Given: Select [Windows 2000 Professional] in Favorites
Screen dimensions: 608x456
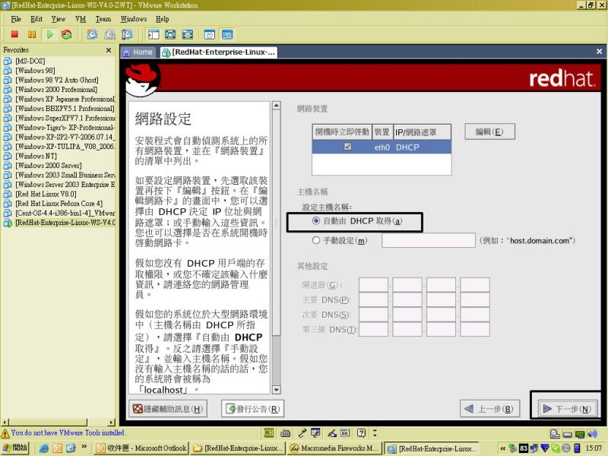Looking at the screenshot, I should tap(56, 89).
